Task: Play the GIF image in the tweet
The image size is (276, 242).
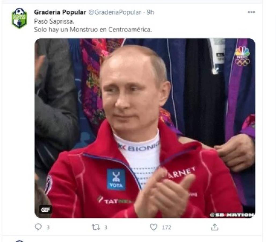Action: (145, 128)
